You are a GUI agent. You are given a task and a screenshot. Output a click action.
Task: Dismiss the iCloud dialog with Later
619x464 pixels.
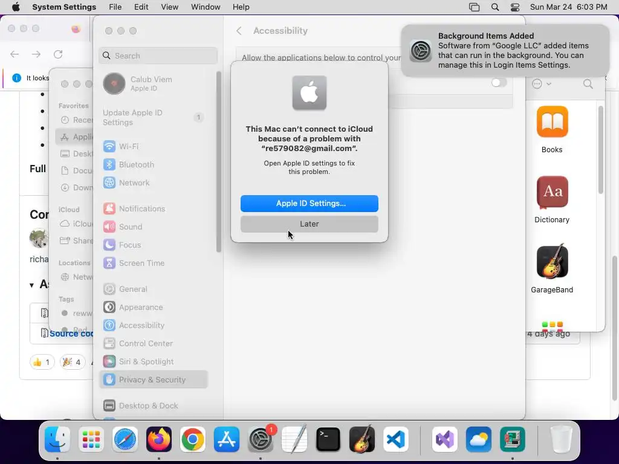click(x=309, y=224)
